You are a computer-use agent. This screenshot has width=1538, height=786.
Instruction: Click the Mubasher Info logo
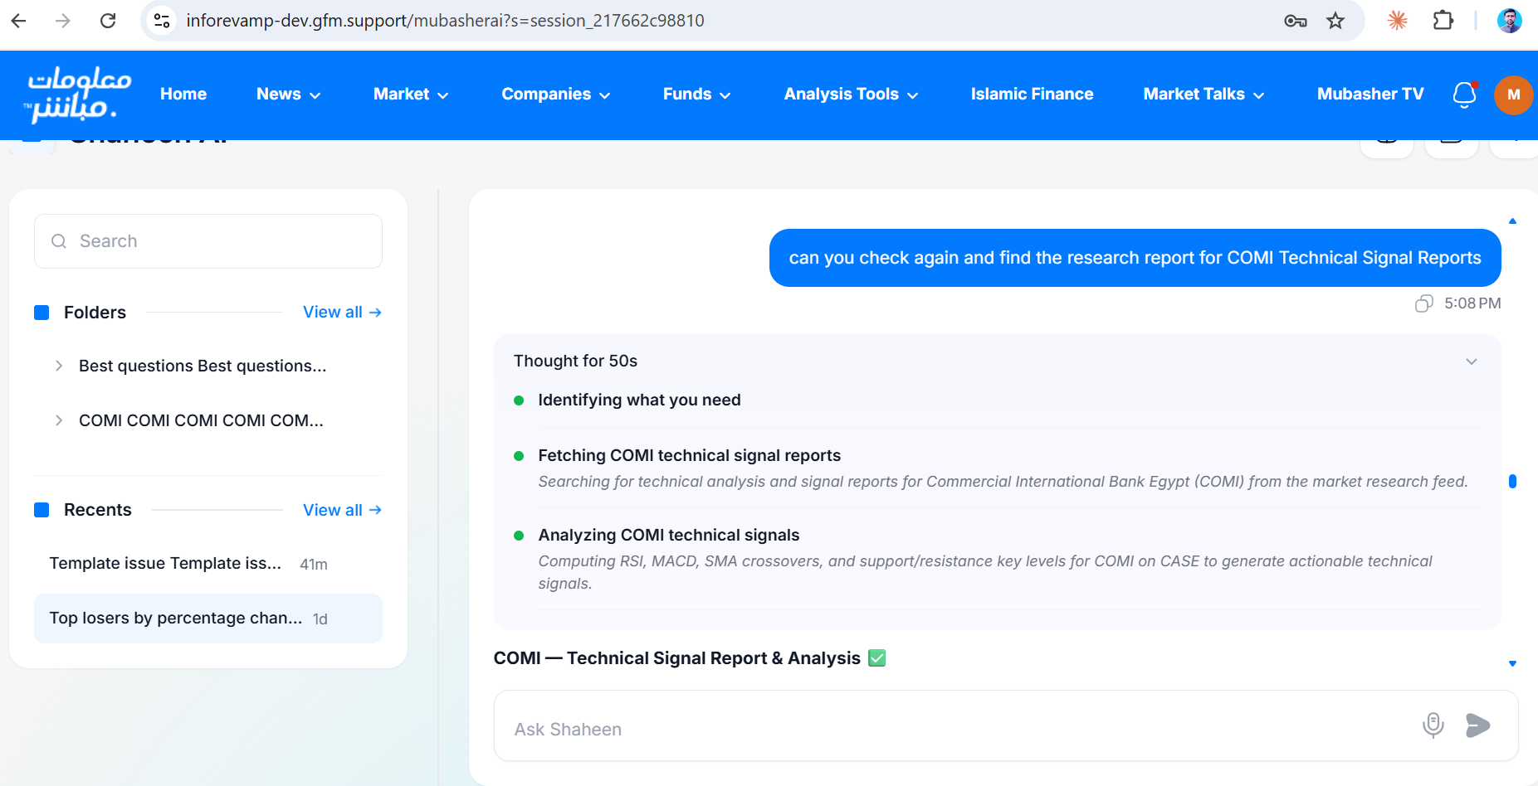coord(80,95)
